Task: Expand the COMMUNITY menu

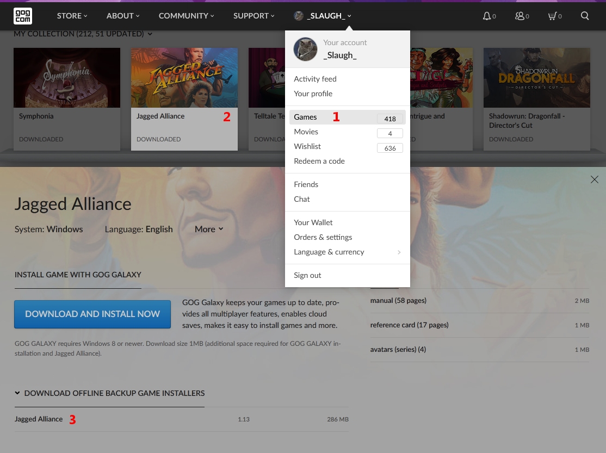Action: point(186,16)
